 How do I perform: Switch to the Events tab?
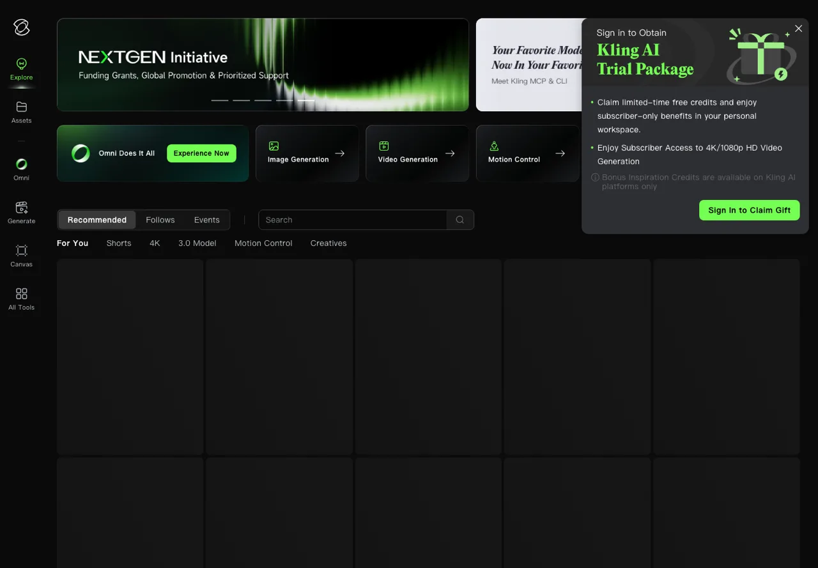click(x=207, y=220)
